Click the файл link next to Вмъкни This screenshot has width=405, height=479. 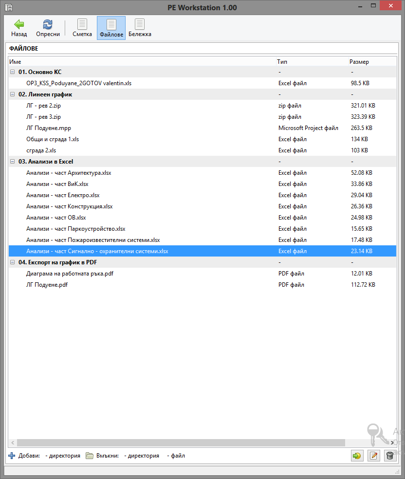(176, 456)
